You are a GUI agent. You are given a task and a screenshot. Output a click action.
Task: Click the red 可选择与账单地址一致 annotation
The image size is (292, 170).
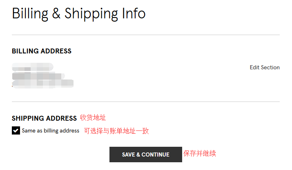(116, 131)
